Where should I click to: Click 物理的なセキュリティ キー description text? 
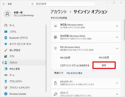[77, 84]
